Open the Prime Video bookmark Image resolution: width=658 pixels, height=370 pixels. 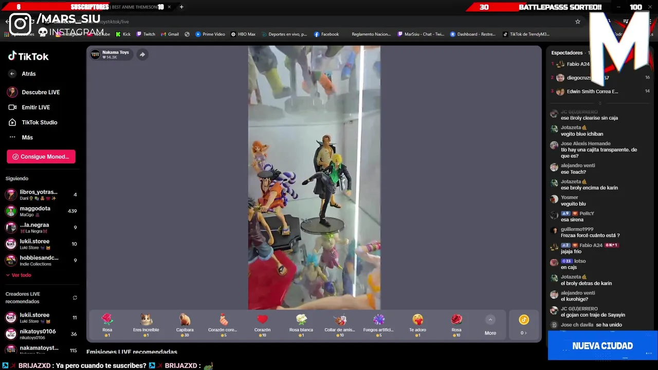click(x=210, y=34)
